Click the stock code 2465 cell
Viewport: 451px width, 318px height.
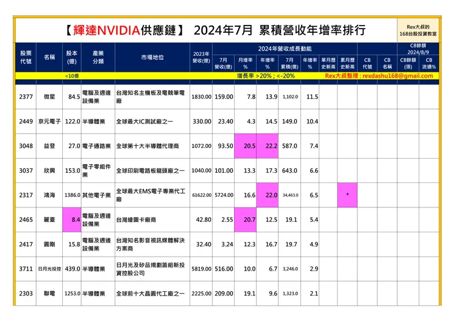[26, 219]
